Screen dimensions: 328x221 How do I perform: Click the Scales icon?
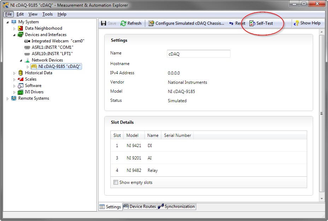pos(20,79)
